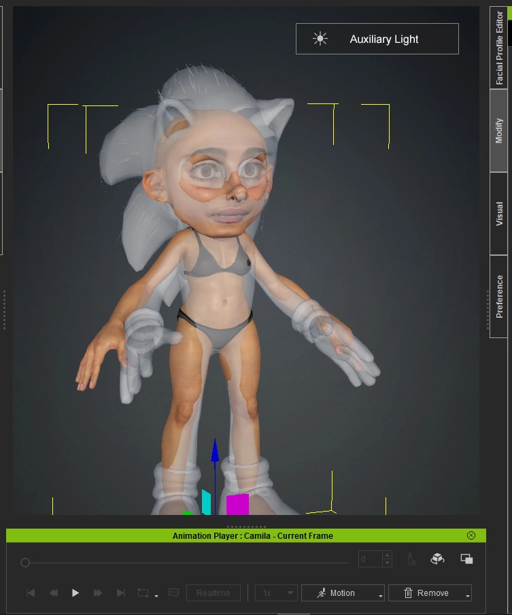The width and height of the screenshot is (512, 615).
Task: Click the timeline scrubber handle
Action: pyautogui.click(x=25, y=563)
